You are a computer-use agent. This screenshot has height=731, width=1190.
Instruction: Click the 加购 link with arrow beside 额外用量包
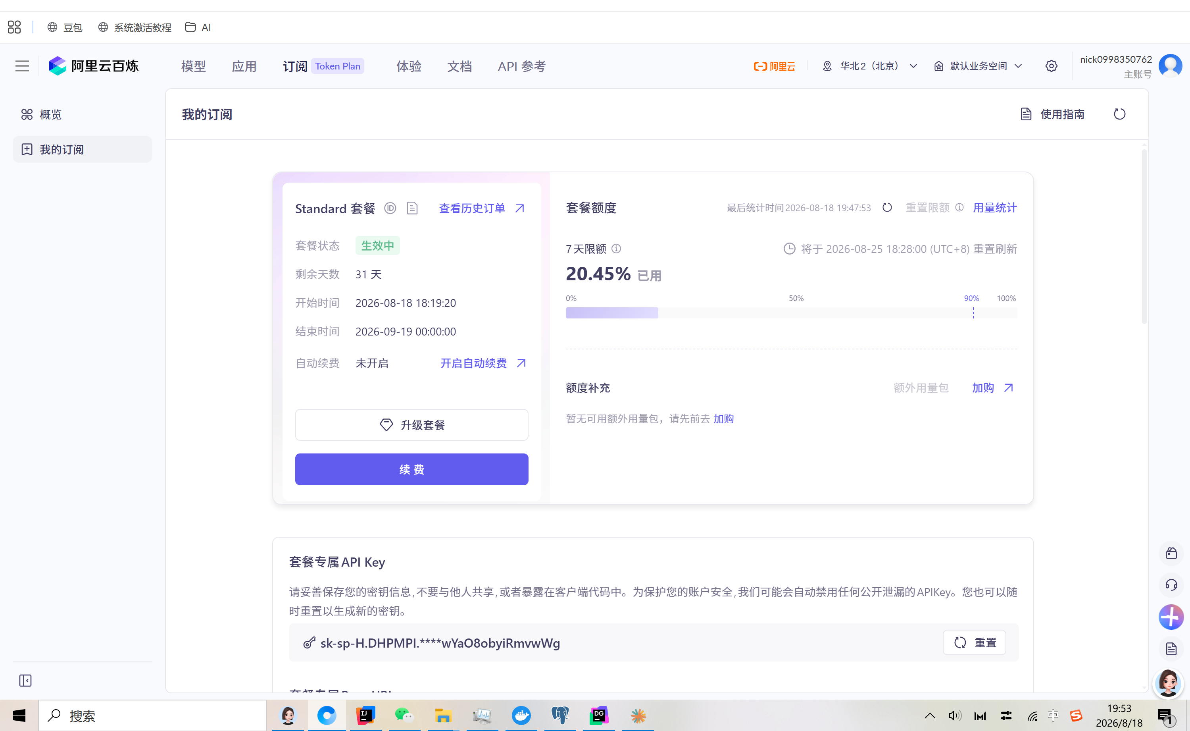coord(993,388)
